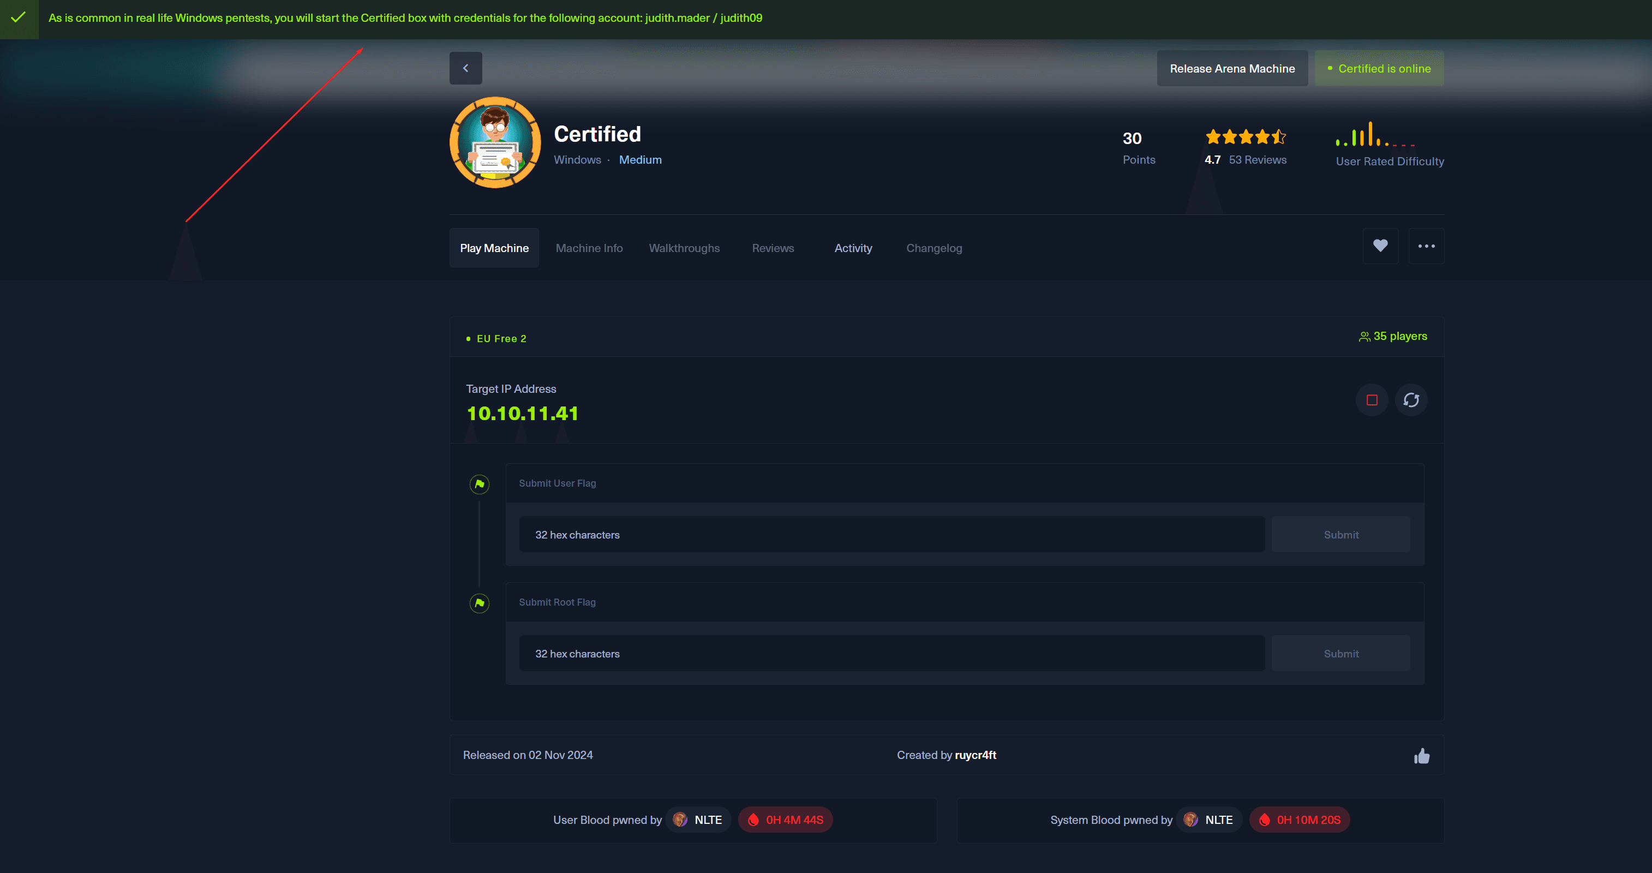Open the Reviews tab

tap(773, 248)
